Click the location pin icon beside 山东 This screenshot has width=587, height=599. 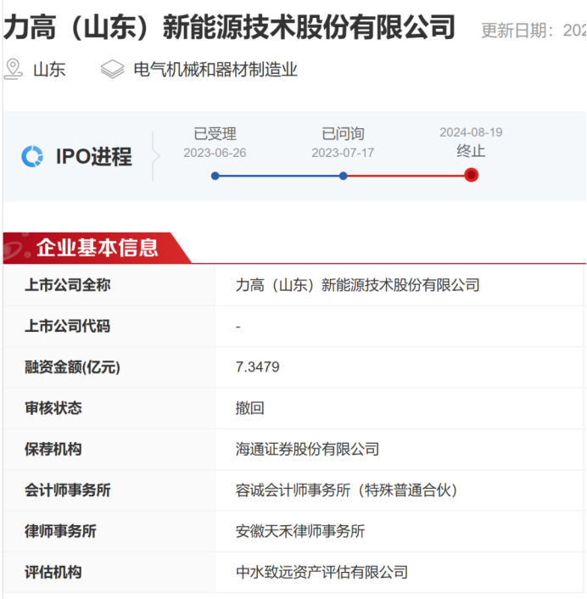click(x=14, y=69)
